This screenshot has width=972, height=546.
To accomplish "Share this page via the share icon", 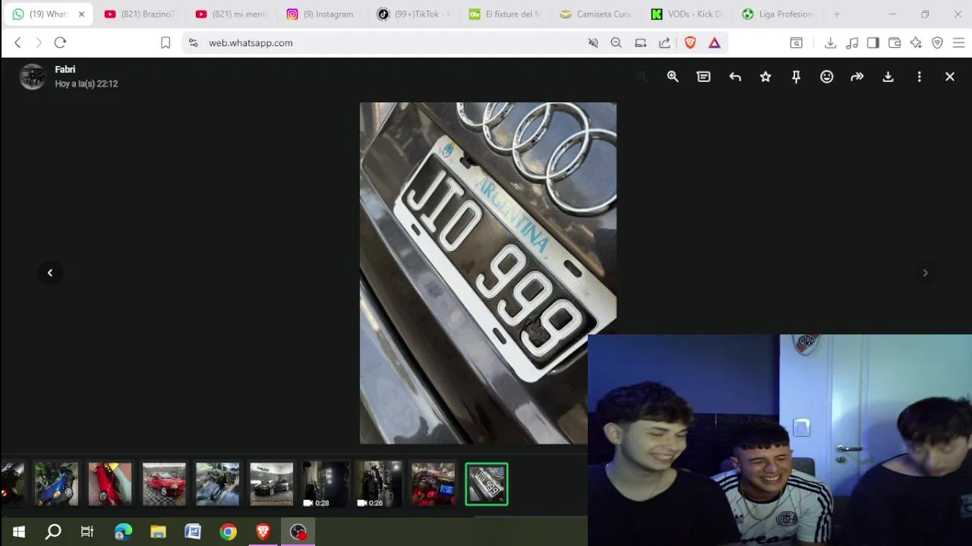I will (664, 43).
